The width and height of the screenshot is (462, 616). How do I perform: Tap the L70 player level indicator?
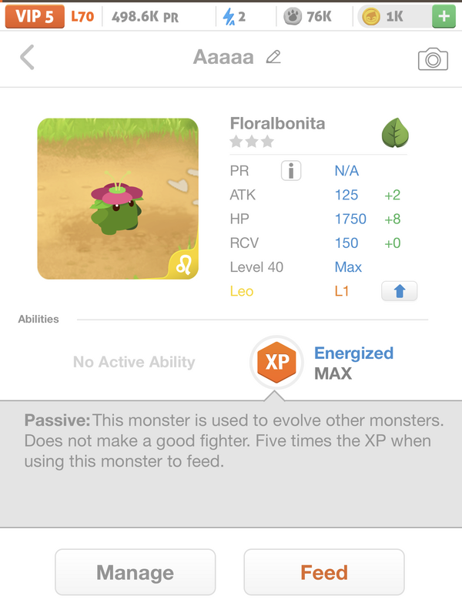[x=82, y=16]
